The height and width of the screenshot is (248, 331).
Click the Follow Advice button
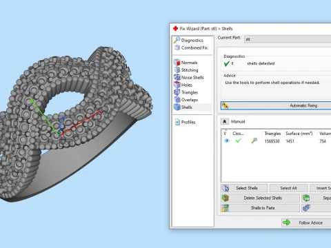[306, 223]
